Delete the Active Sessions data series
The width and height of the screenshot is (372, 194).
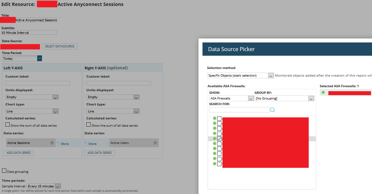point(52,143)
